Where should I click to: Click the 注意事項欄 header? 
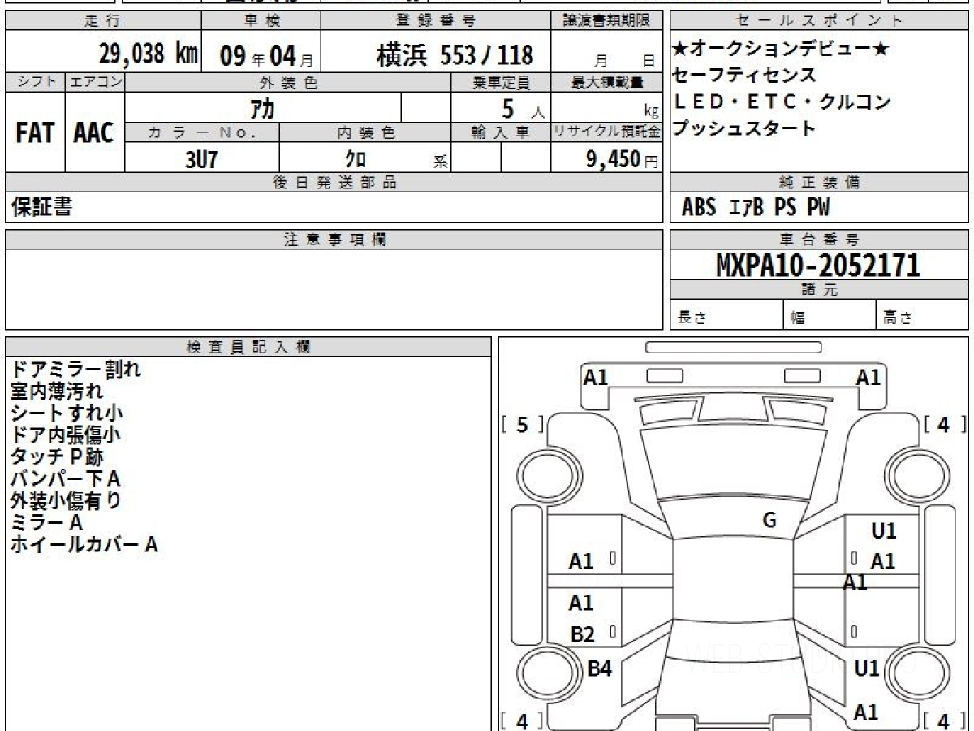click(x=334, y=240)
